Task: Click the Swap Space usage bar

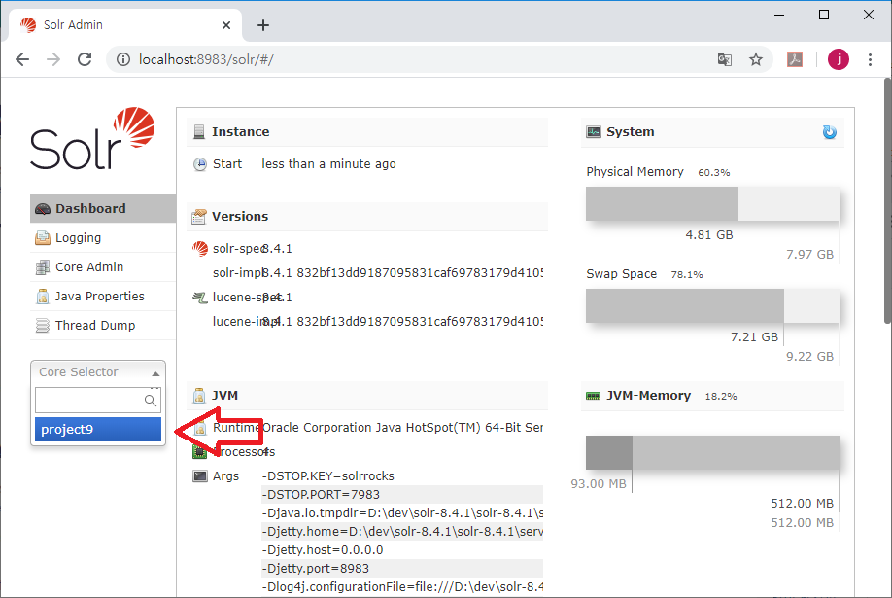Action: pos(712,306)
